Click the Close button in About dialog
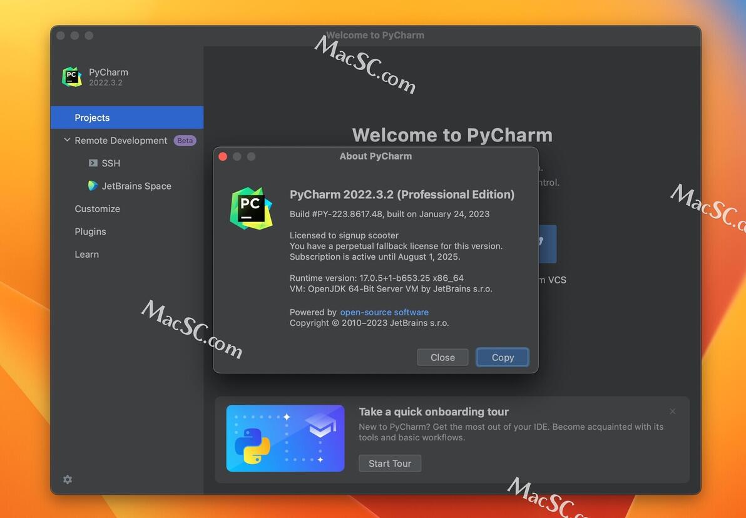Image resolution: width=746 pixels, height=518 pixels. 442,357
